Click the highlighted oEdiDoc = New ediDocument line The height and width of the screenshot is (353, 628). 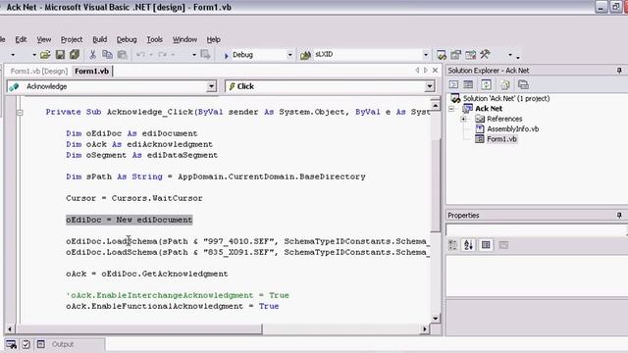pos(129,220)
